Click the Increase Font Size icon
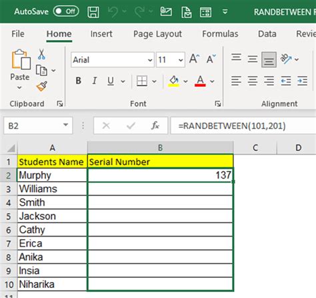Screen dimensions: 316x298 pyautogui.click(x=194, y=59)
